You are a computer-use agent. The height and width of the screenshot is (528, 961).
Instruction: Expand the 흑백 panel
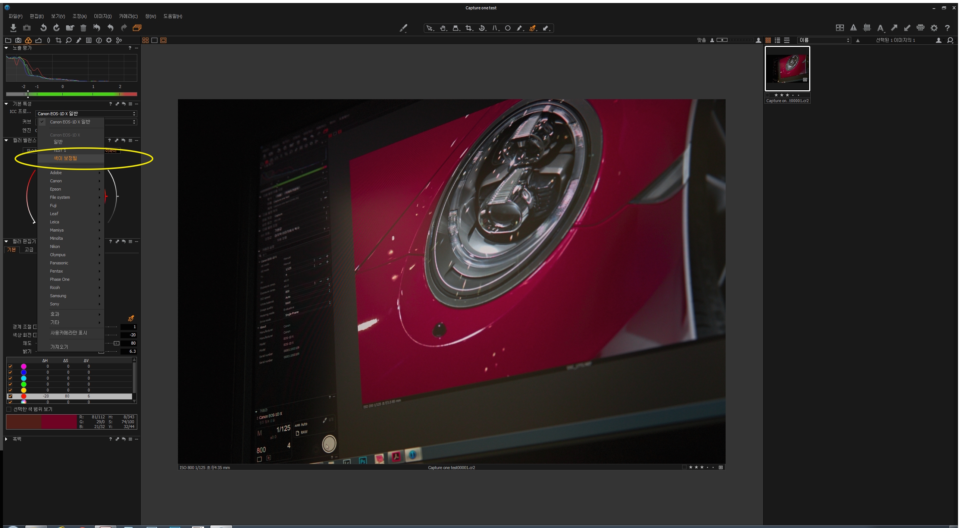coord(6,439)
